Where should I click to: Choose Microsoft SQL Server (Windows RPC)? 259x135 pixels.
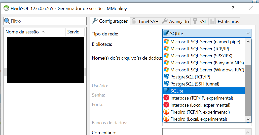[x=204, y=70]
